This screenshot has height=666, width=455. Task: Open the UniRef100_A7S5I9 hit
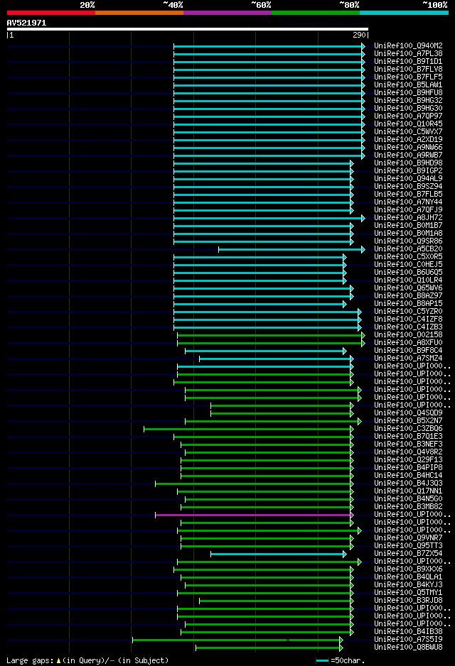(408, 639)
